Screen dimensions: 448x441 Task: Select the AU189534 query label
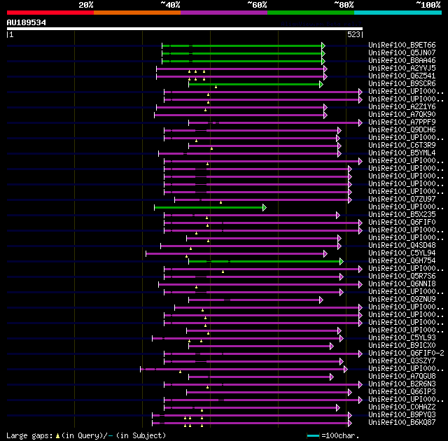[27, 22]
